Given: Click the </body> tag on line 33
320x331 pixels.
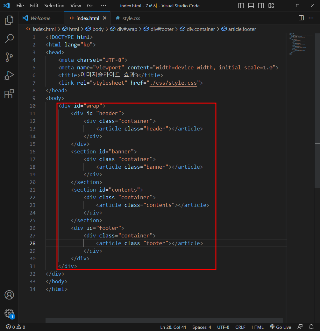Looking at the screenshot, I should [x=57, y=281].
